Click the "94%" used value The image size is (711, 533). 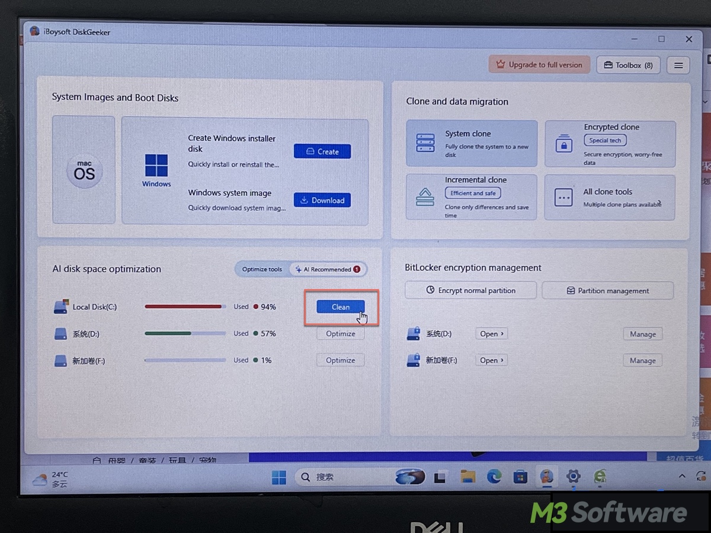coord(268,307)
